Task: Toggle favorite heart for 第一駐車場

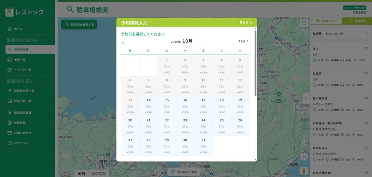Action: tap(366, 98)
